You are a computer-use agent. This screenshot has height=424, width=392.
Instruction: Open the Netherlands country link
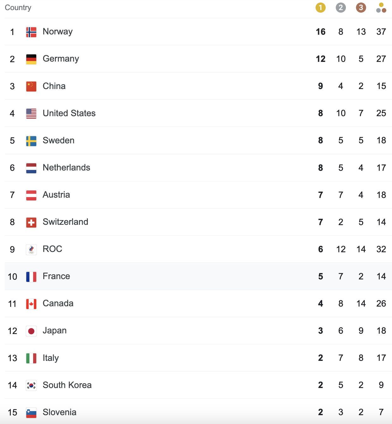[x=66, y=167]
